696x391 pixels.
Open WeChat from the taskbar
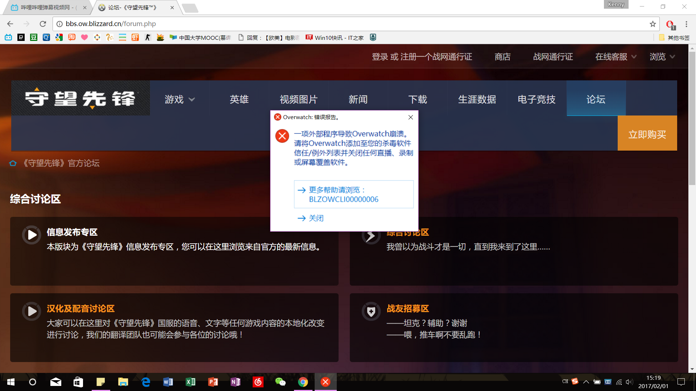[281, 382]
